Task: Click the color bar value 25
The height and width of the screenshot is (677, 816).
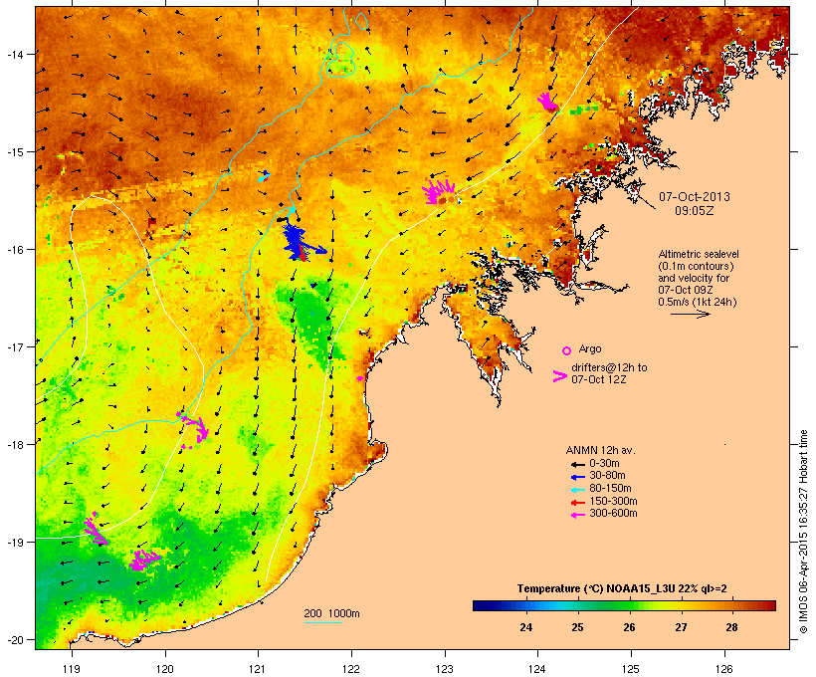Action: tap(577, 627)
